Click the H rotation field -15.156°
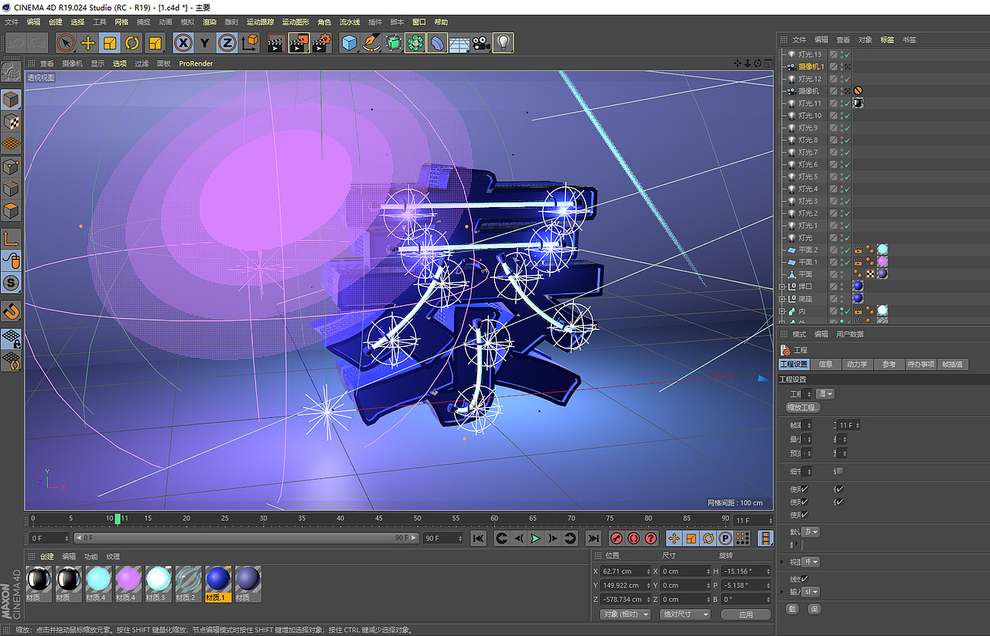 [x=746, y=571]
